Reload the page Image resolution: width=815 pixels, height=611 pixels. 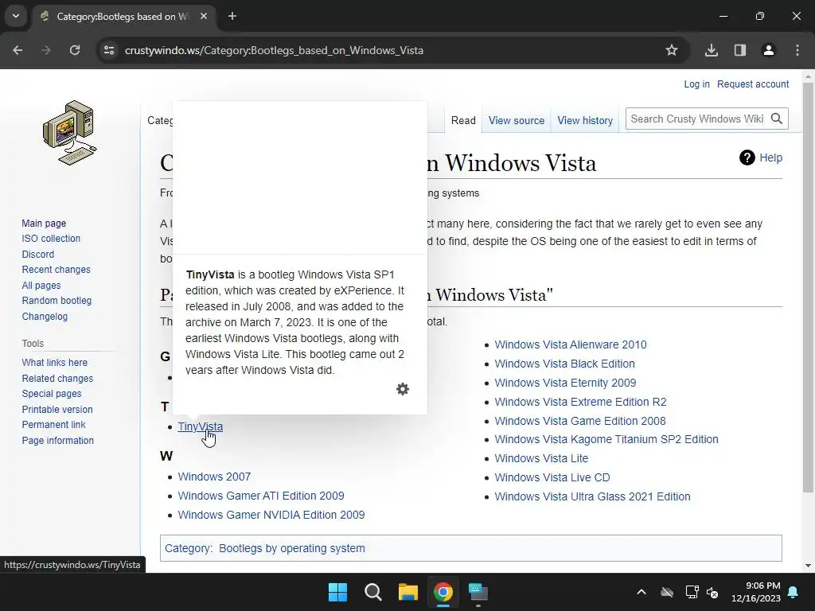click(x=75, y=50)
